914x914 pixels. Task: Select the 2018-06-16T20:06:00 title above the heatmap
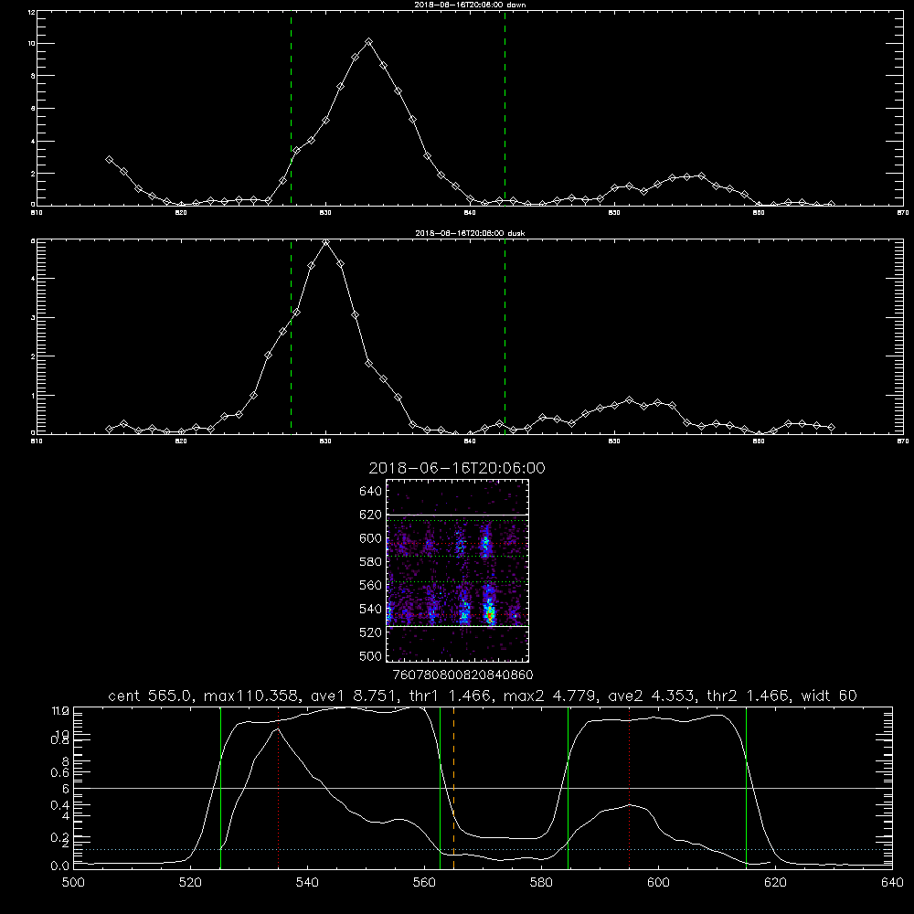457,468
